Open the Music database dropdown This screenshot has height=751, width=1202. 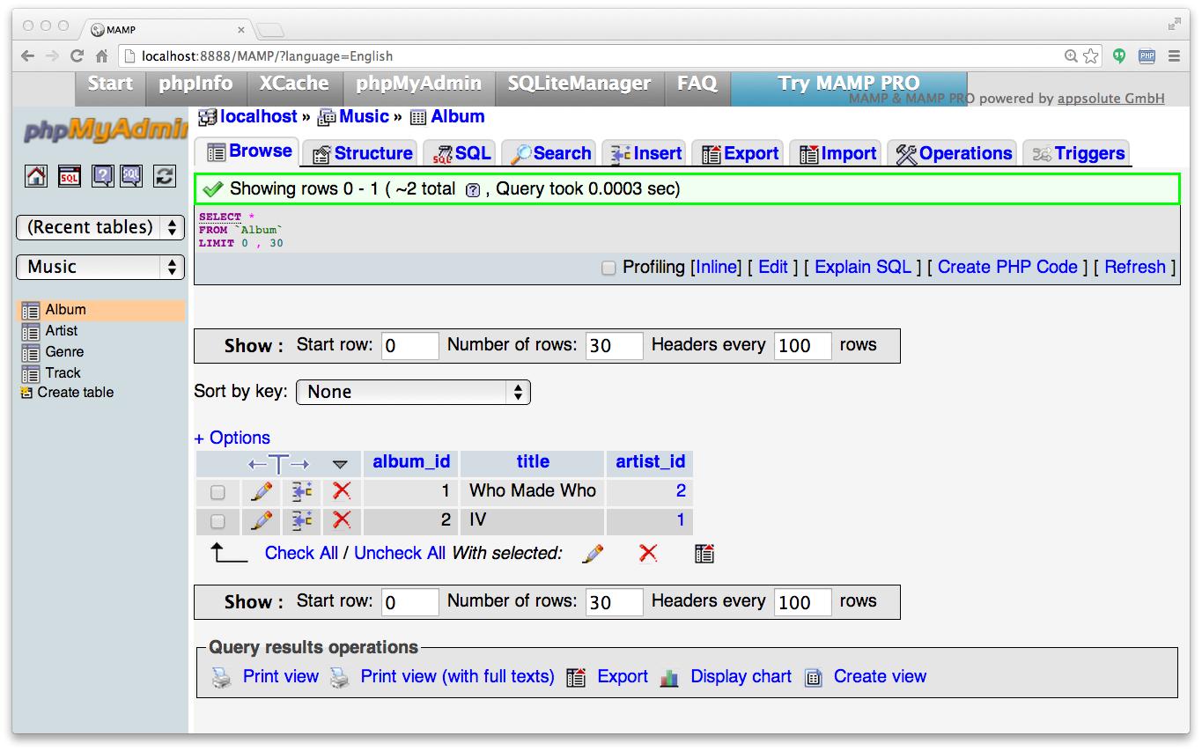pos(100,267)
